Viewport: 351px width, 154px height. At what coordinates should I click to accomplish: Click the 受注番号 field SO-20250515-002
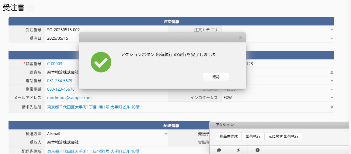click(x=106, y=30)
